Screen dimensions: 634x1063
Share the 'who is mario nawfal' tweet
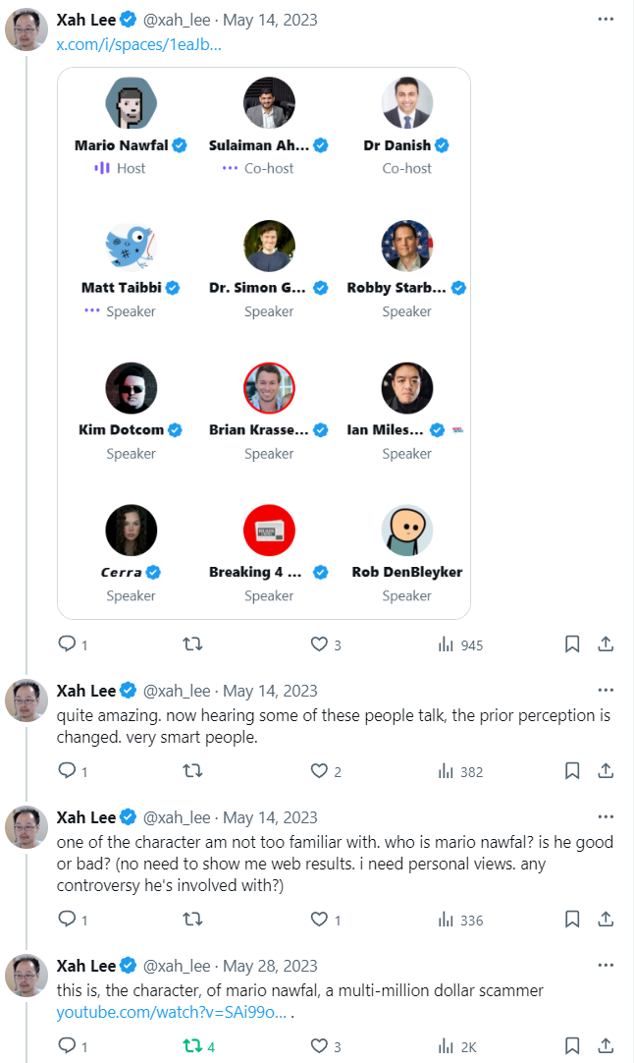[606, 920]
